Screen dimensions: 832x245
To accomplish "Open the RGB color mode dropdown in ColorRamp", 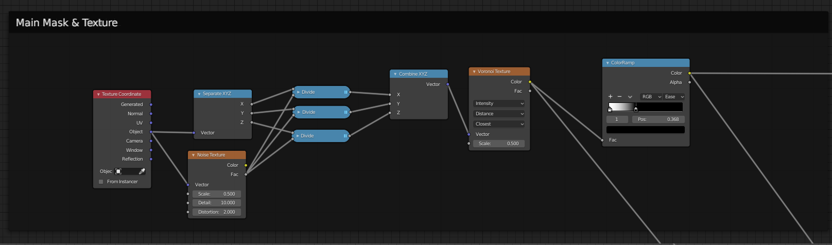I will [x=651, y=97].
